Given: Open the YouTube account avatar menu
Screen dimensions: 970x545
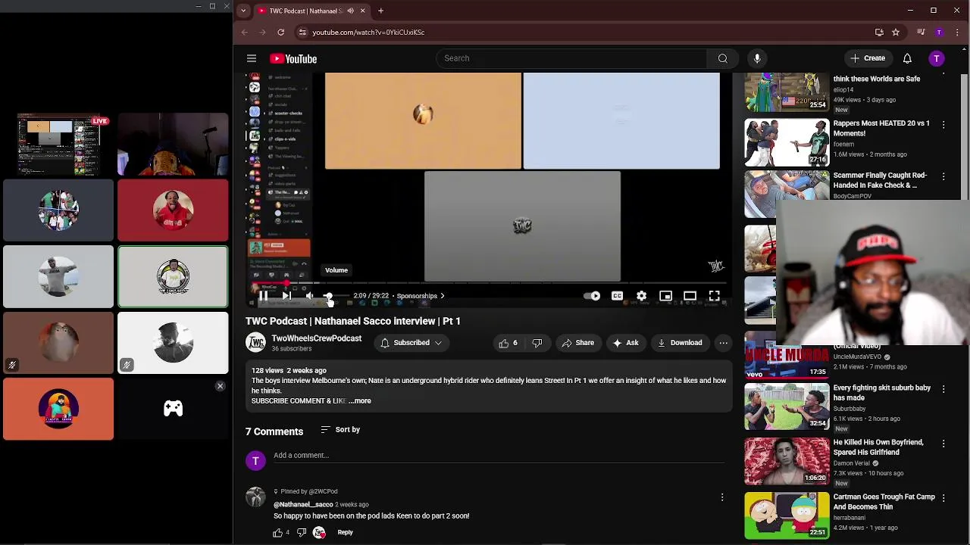Looking at the screenshot, I should pos(937,58).
